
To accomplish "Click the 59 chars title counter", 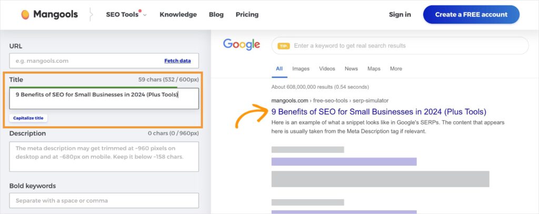I will (x=168, y=79).
